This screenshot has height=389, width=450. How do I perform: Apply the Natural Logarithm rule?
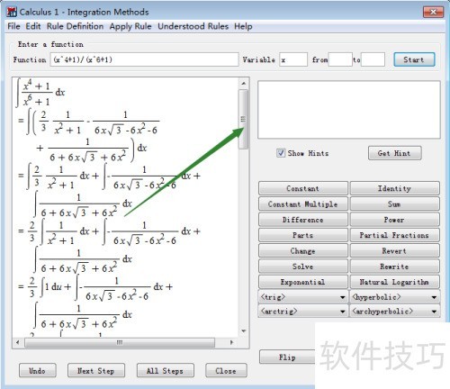tap(394, 282)
